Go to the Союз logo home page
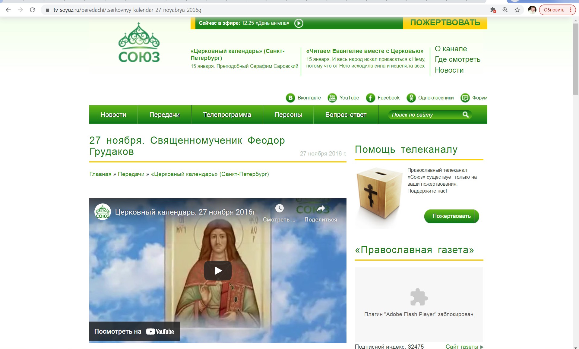This screenshot has width=579, height=349. (x=139, y=43)
